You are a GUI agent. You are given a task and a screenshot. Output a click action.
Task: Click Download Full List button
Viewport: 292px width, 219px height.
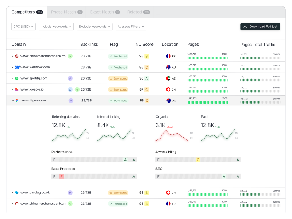pyautogui.click(x=260, y=26)
